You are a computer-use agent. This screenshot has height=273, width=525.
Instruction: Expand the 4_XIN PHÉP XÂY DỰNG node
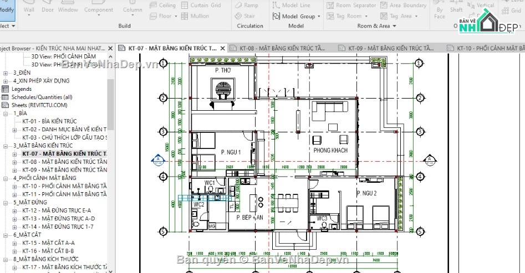(x=6, y=81)
